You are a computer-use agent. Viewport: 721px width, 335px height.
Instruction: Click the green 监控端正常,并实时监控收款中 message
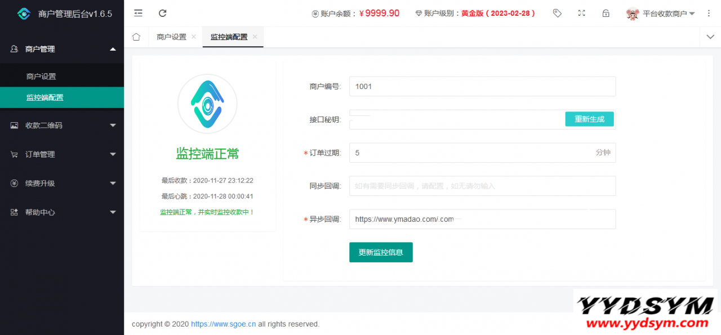tap(207, 212)
